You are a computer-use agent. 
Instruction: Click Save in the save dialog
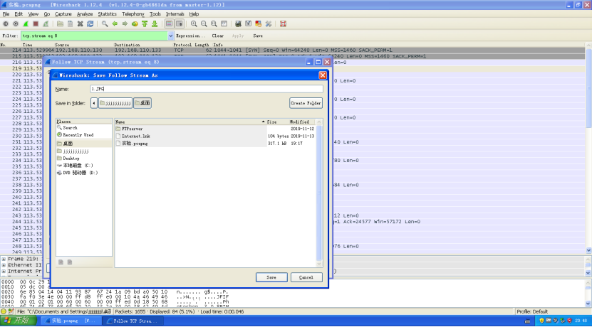pos(271,277)
